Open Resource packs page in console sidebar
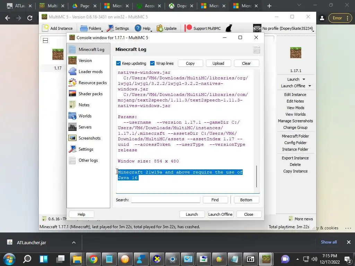This screenshot has height=266, width=355. [x=88, y=82]
